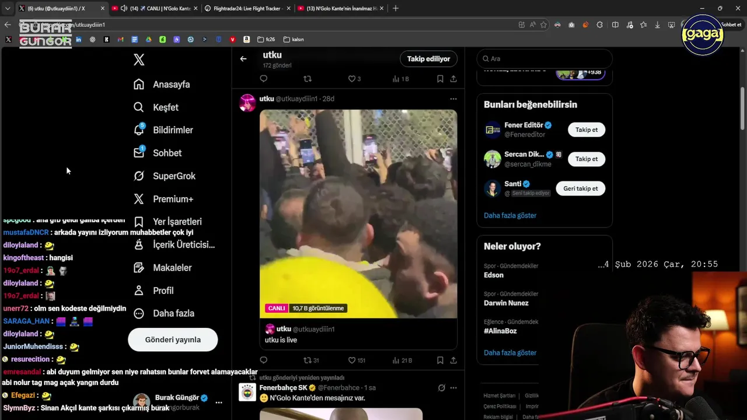Bookmark the utku is live post
The height and width of the screenshot is (420, 747).
(440, 360)
